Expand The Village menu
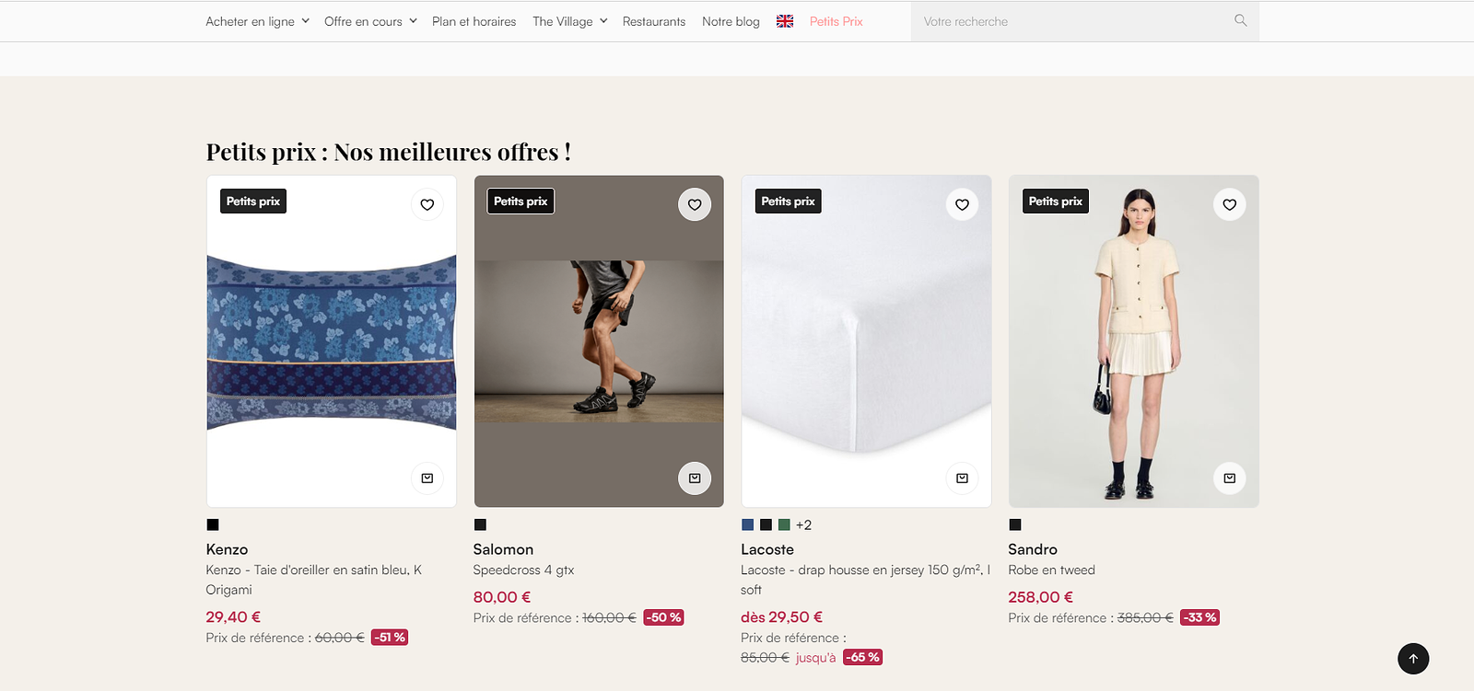 click(570, 21)
